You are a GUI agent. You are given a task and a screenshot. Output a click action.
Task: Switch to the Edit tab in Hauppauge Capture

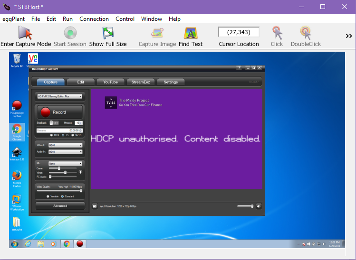pos(81,82)
